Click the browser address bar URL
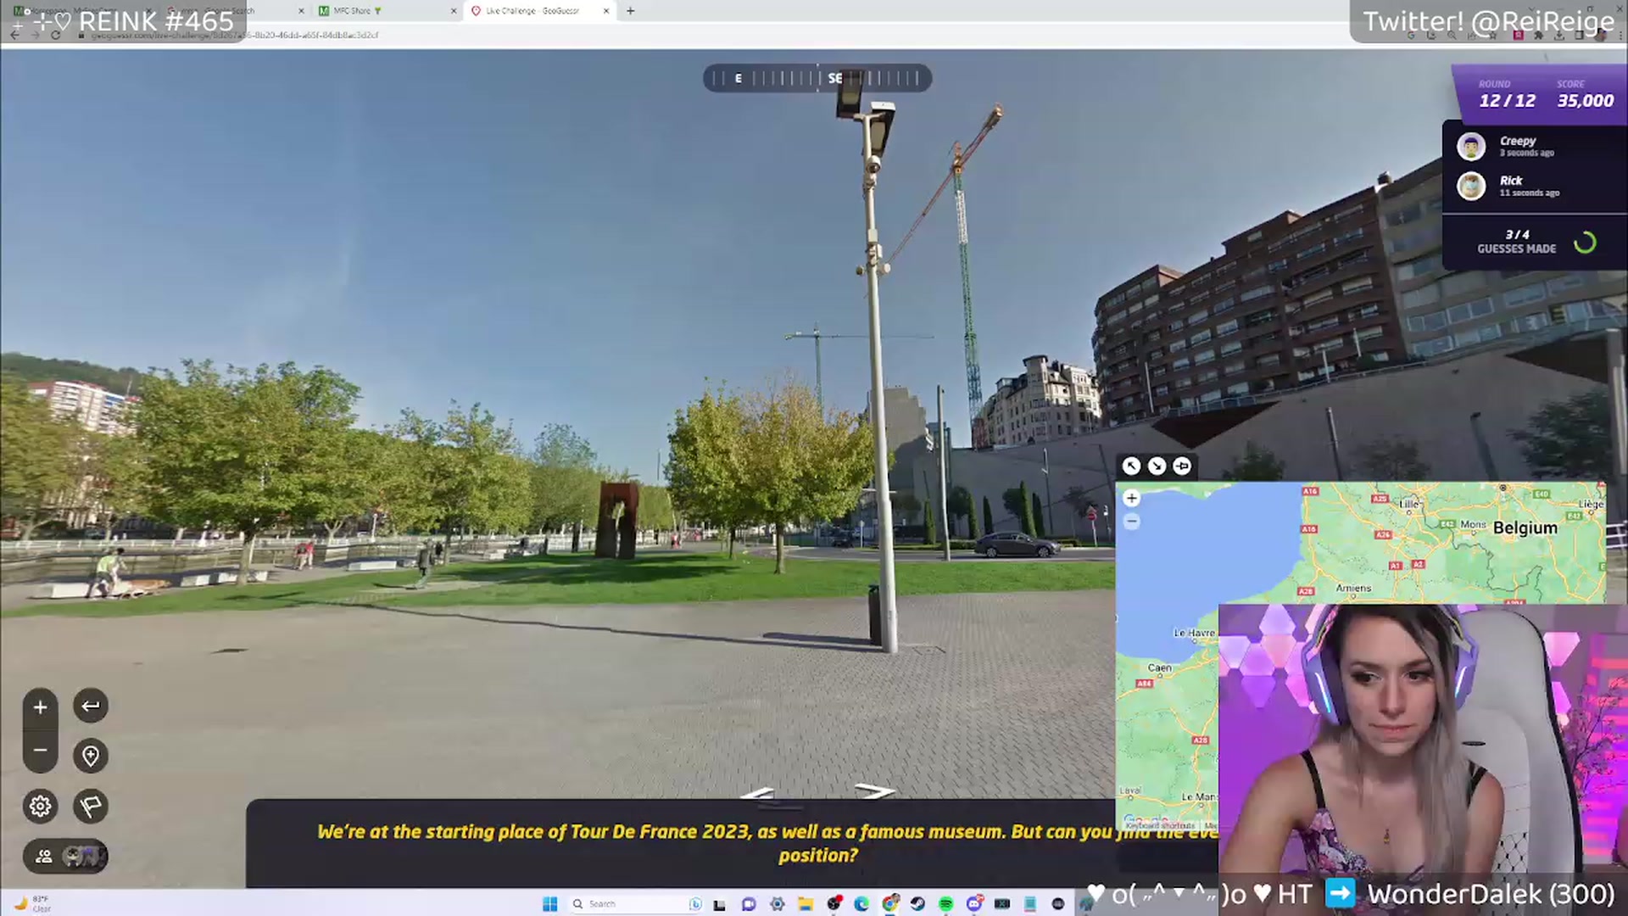Viewport: 1628px width, 916px height. (235, 35)
